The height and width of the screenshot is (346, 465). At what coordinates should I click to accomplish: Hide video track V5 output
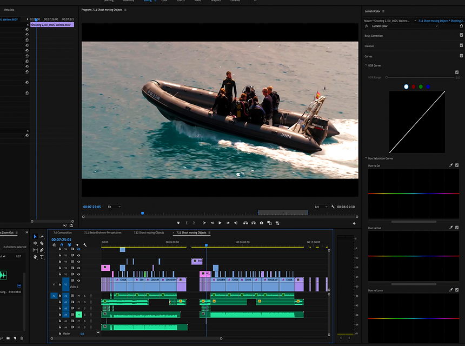pyautogui.click(x=78, y=255)
